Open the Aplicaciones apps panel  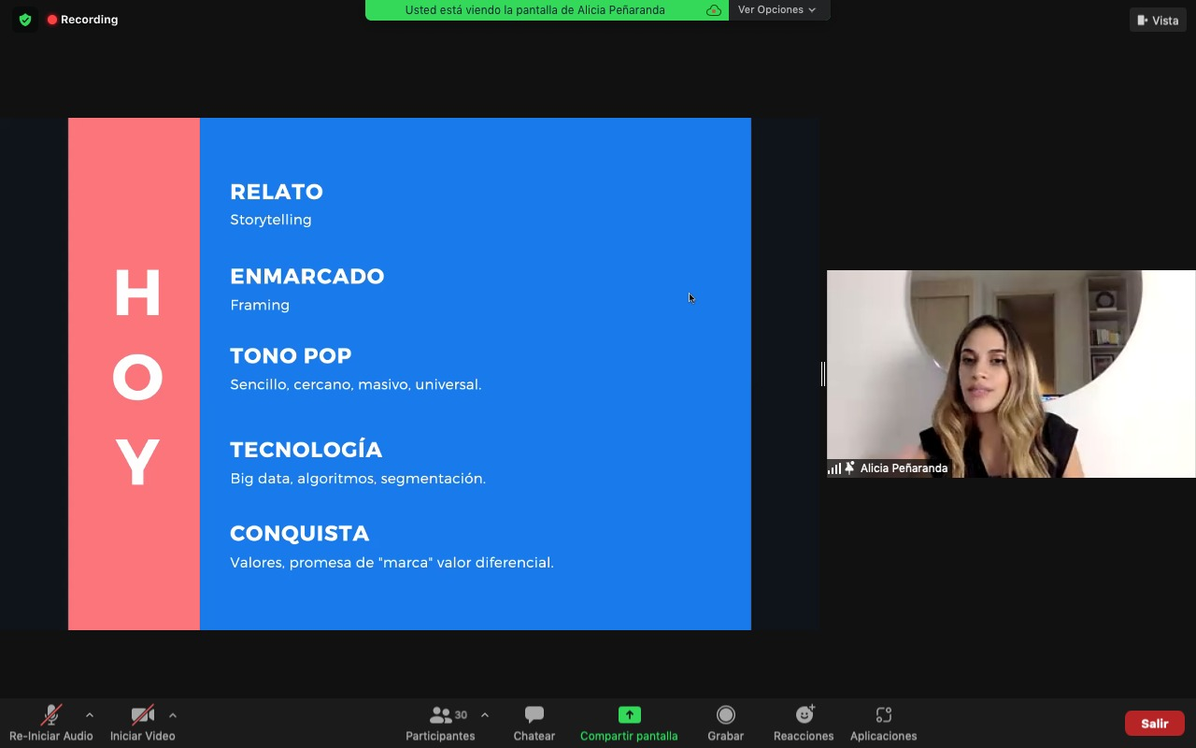click(883, 723)
